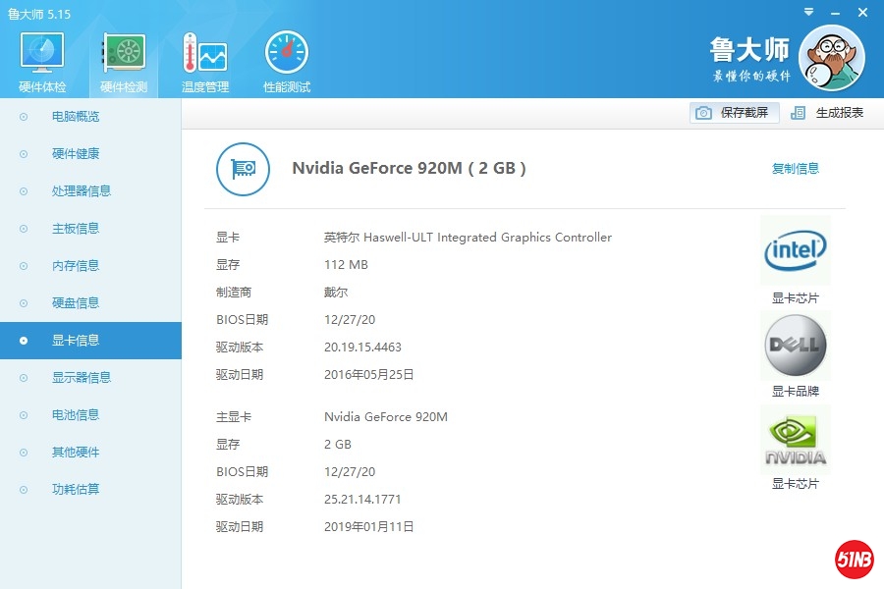The height and width of the screenshot is (589, 884).
Task: Click the 复制信息 copy info link
Action: click(795, 169)
